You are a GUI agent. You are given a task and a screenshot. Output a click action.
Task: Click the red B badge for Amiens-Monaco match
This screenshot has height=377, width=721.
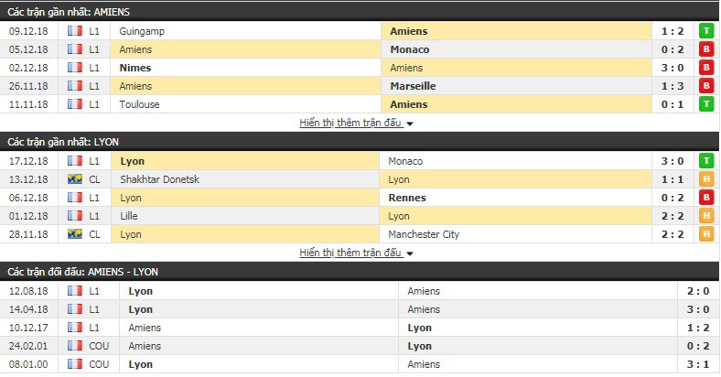pos(706,49)
